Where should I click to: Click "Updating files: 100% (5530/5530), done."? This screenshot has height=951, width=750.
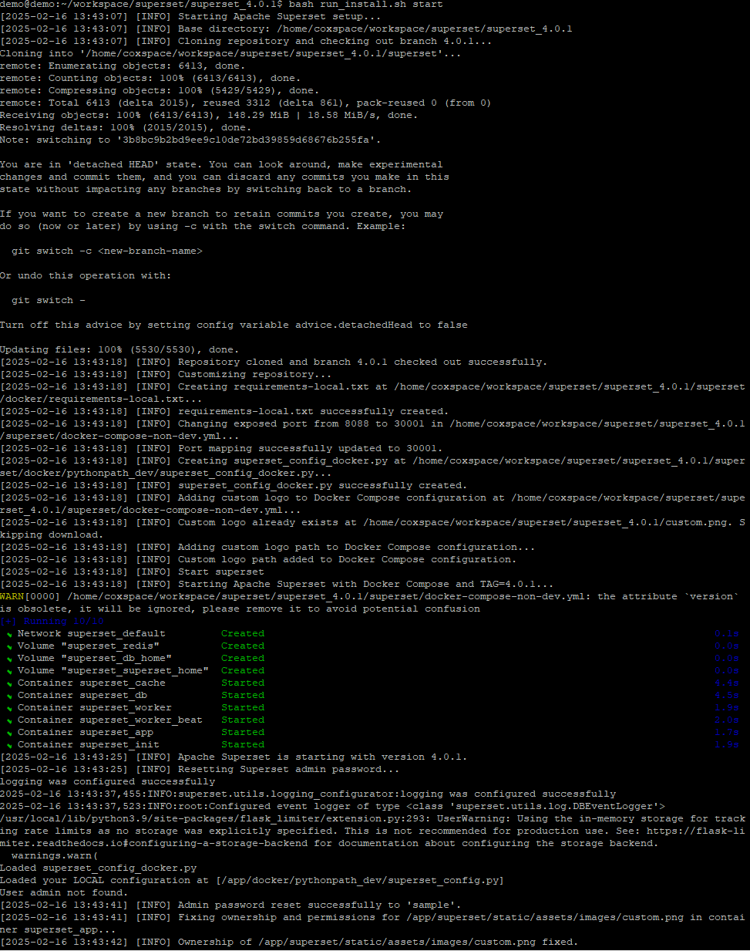(119, 350)
